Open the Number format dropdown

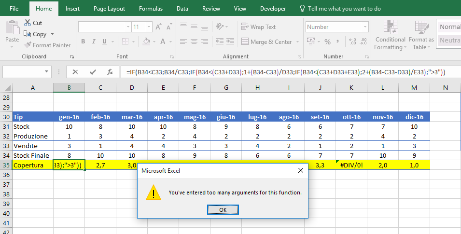pos(365,27)
